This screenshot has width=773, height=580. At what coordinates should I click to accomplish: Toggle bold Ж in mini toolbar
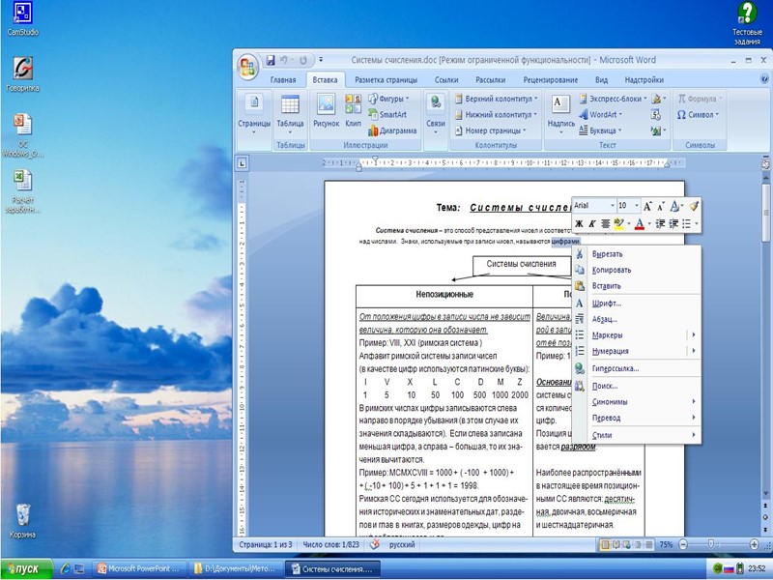point(580,224)
